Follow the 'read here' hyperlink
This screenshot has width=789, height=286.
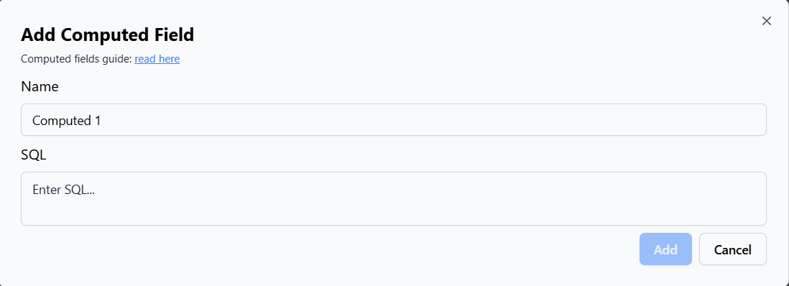[157, 59]
